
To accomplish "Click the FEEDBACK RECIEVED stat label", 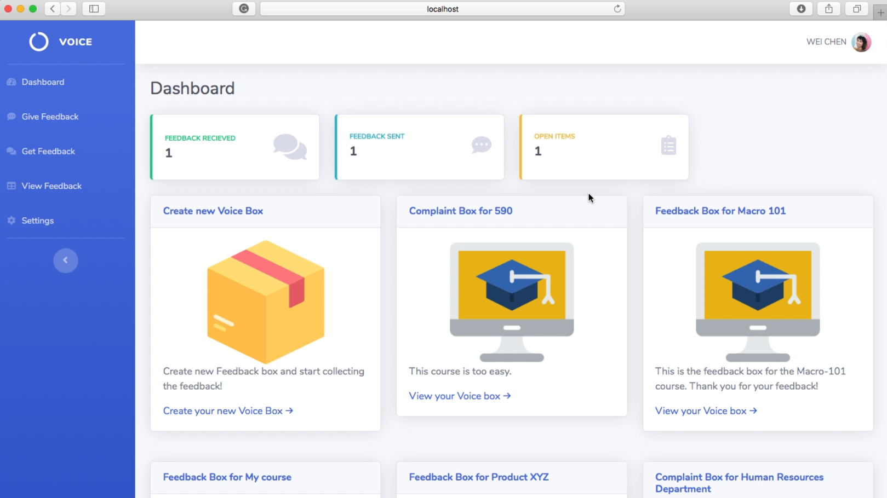I will (x=200, y=138).
